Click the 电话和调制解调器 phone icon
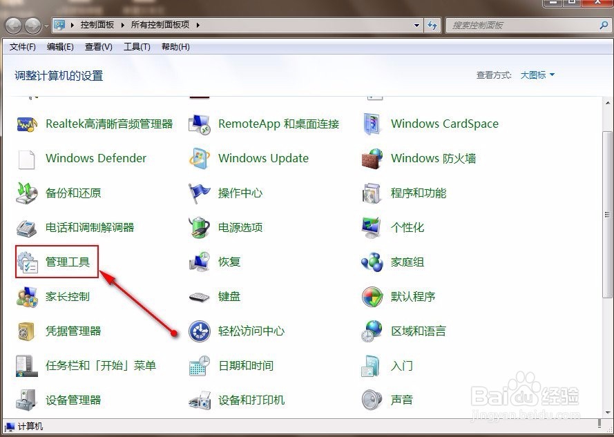The image size is (614, 437). click(x=27, y=228)
